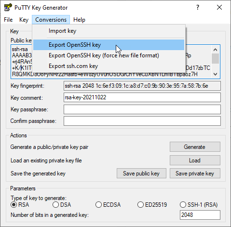Select the ED25519 key type

tap(152, 205)
